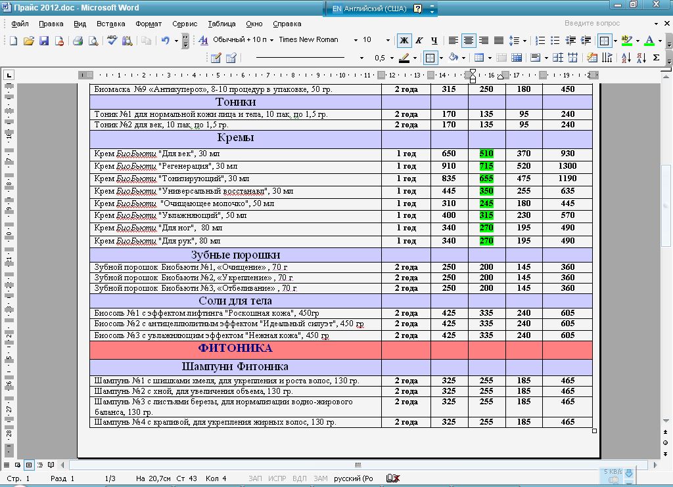This screenshot has height=487, width=673.
Task: Toggle the ЗАП macro recording indicator
Action: pyautogui.click(x=255, y=478)
